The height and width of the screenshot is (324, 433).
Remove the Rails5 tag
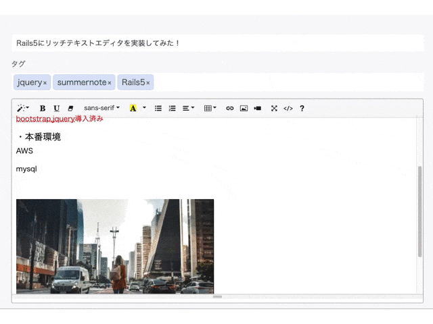pyautogui.click(x=148, y=82)
